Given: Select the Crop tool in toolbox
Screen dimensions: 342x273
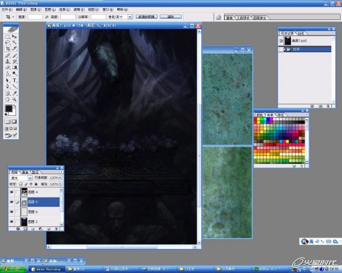Looking at the screenshot, I should pos(7,48).
